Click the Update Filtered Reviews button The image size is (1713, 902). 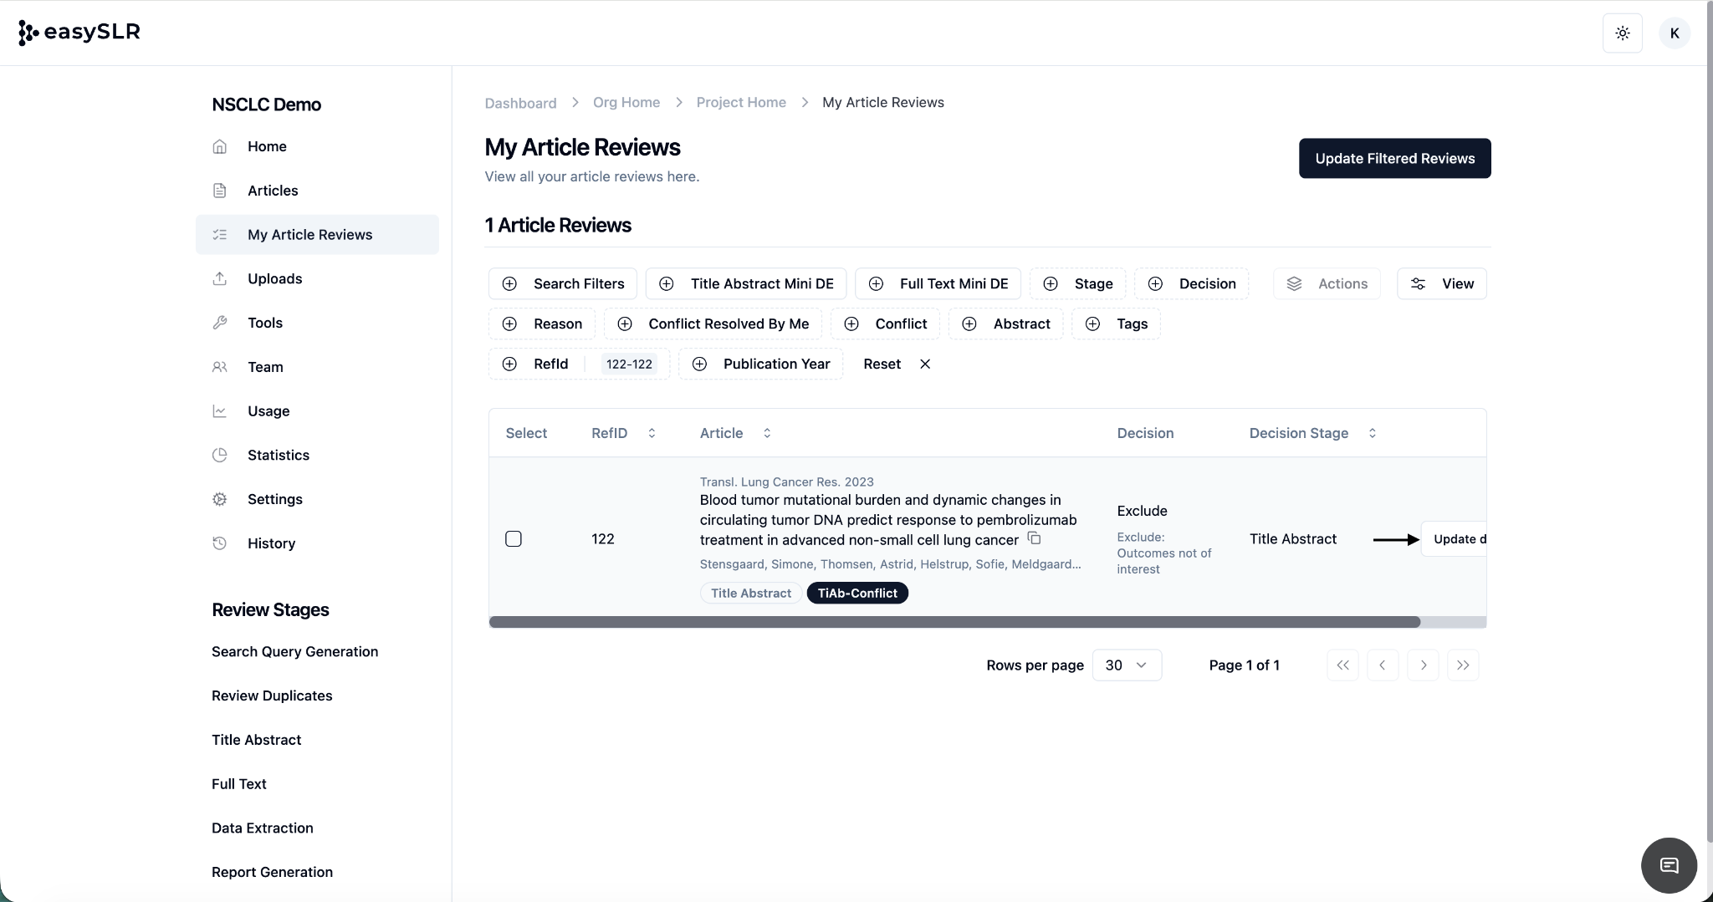(1394, 158)
